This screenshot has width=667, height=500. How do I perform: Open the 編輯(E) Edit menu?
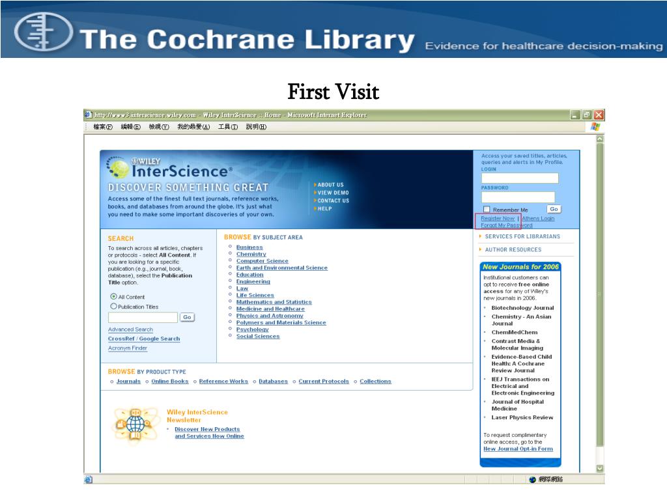point(130,127)
